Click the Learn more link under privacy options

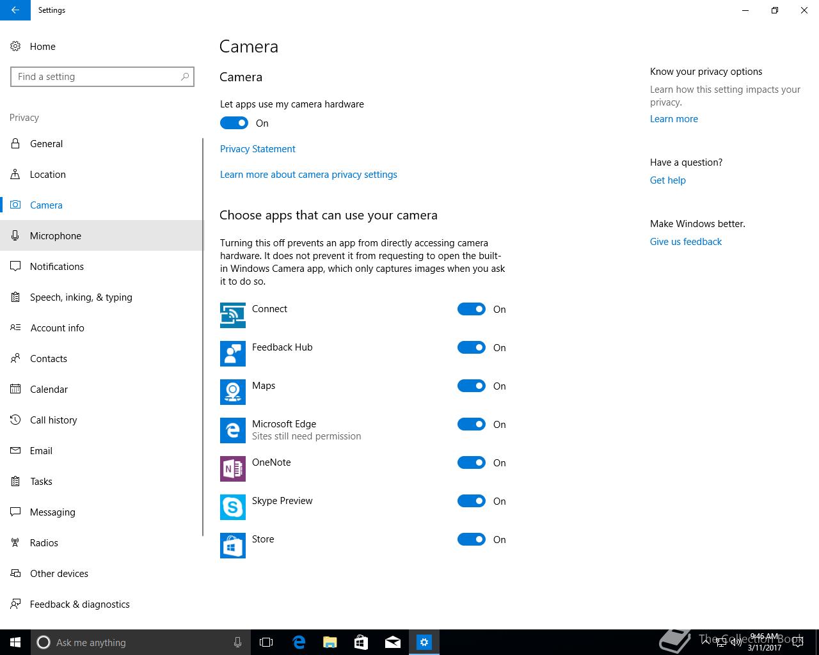click(674, 118)
